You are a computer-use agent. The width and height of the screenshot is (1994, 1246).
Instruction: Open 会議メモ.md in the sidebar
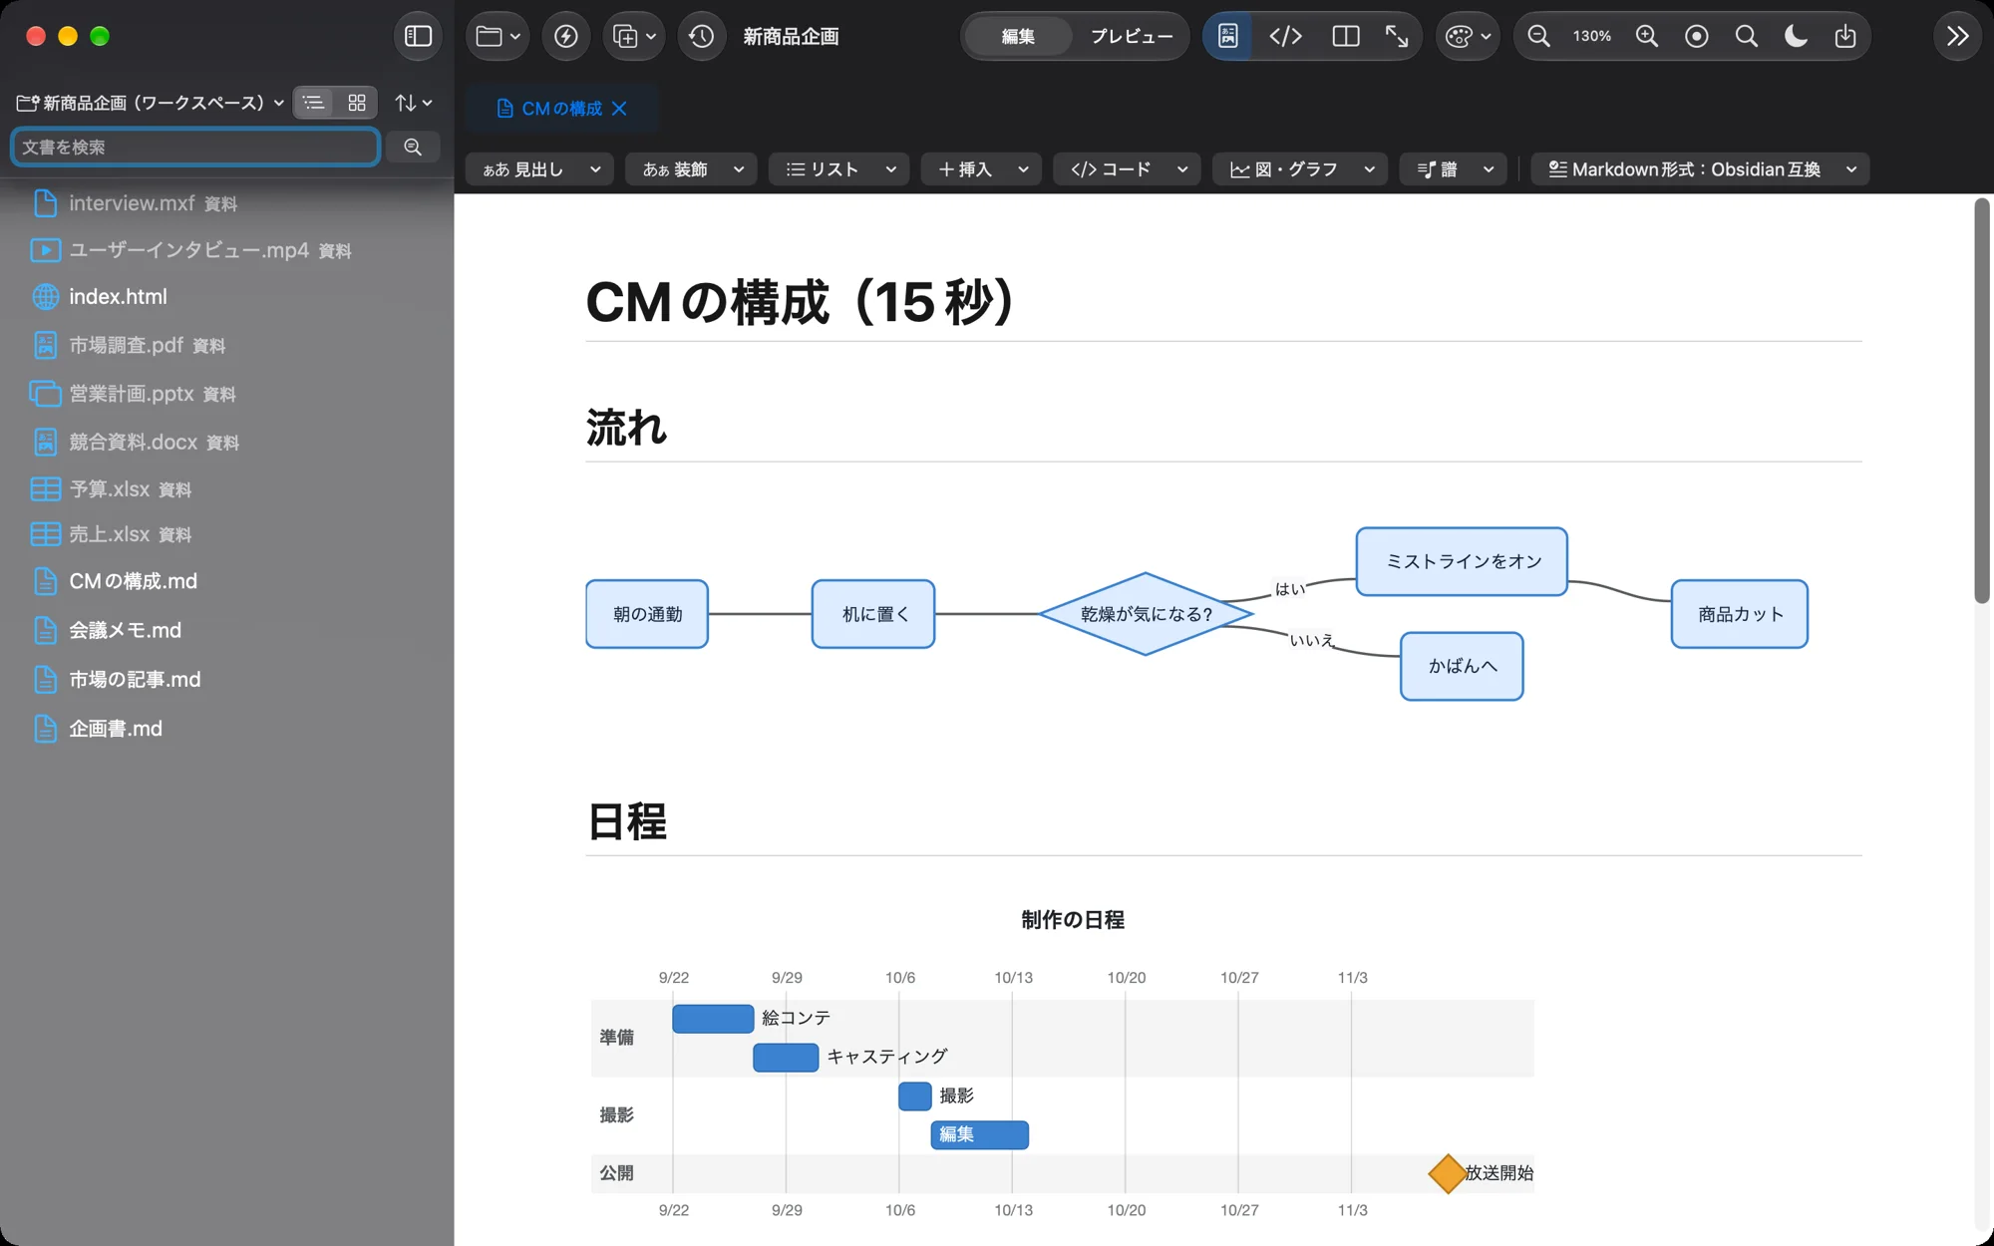point(126,631)
